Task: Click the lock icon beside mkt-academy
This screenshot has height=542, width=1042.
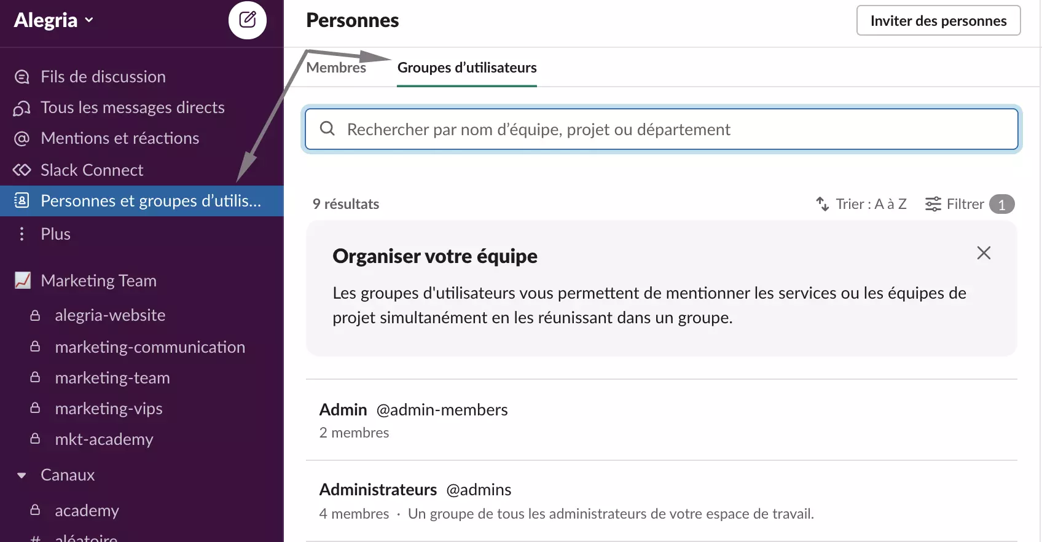Action: (x=35, y=439)
